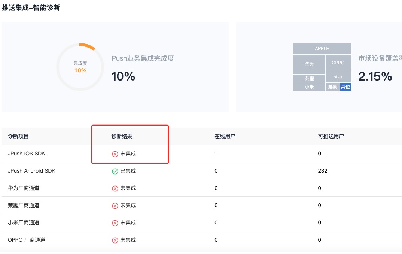Click the 诊断结果 column header

[122, 136]
